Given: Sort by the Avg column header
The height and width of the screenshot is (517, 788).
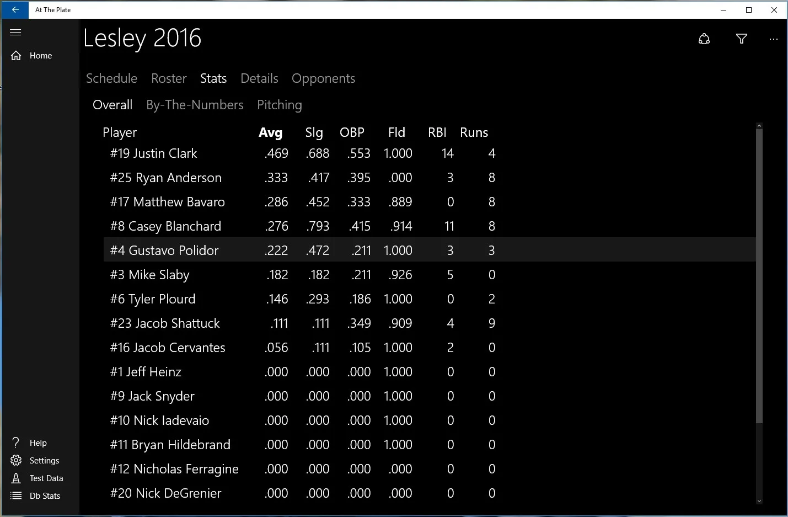Looking at the screenshot, I should [x=270, y=132].
